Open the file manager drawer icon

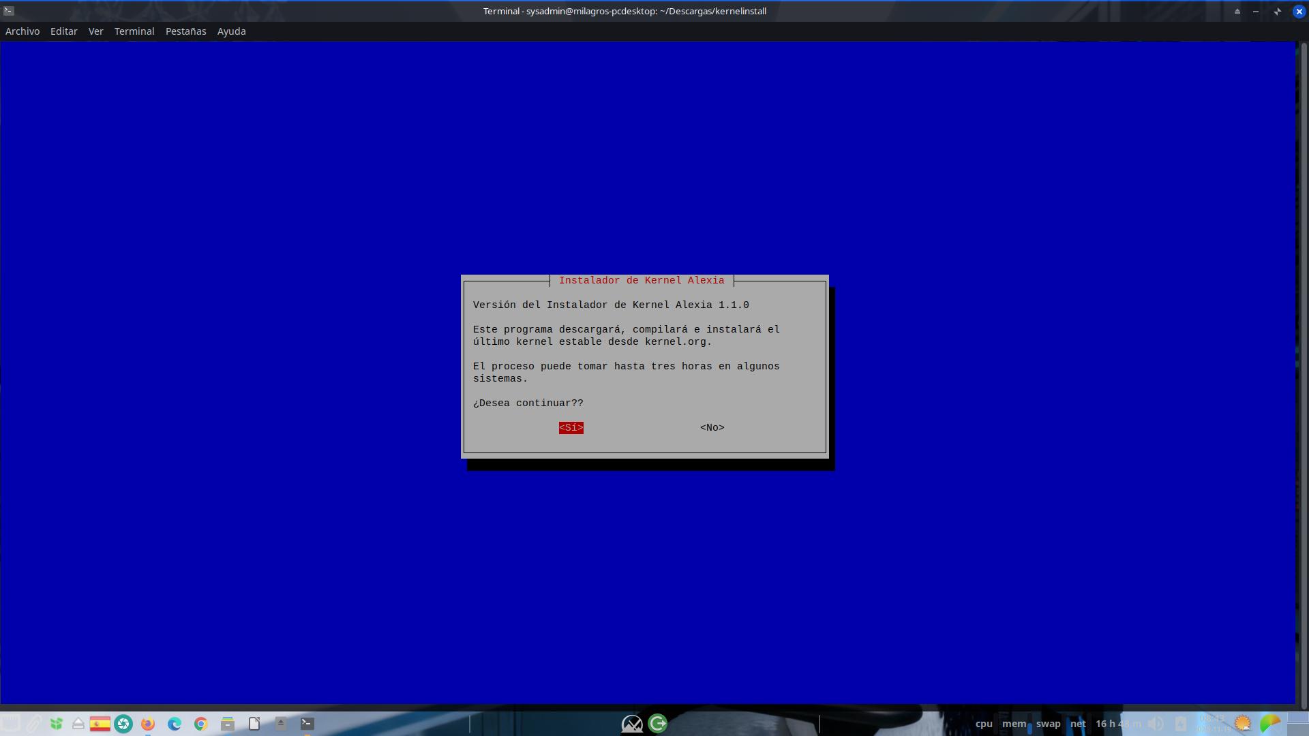(228, 724)
